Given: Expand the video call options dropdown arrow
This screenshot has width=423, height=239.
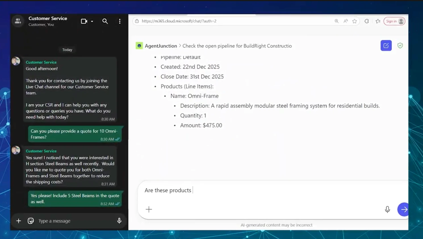Looking at the screenshot, I should click(x=92, y=21).
